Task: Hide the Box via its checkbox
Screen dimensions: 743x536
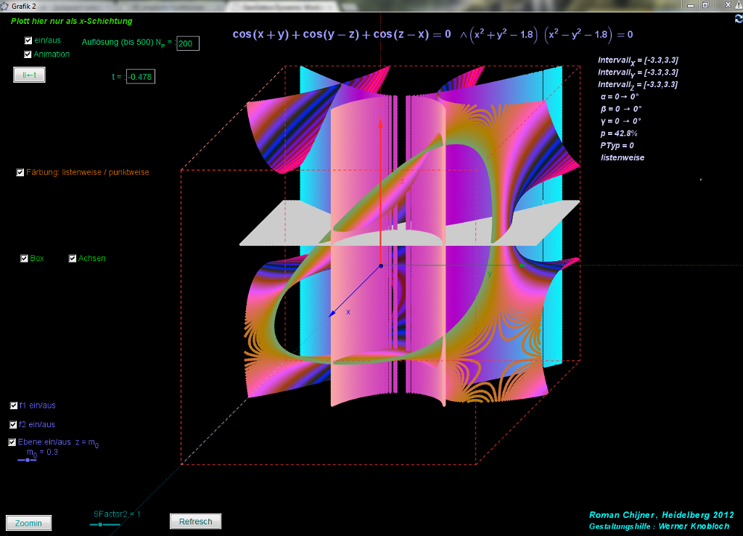Action: click(25, 258)
